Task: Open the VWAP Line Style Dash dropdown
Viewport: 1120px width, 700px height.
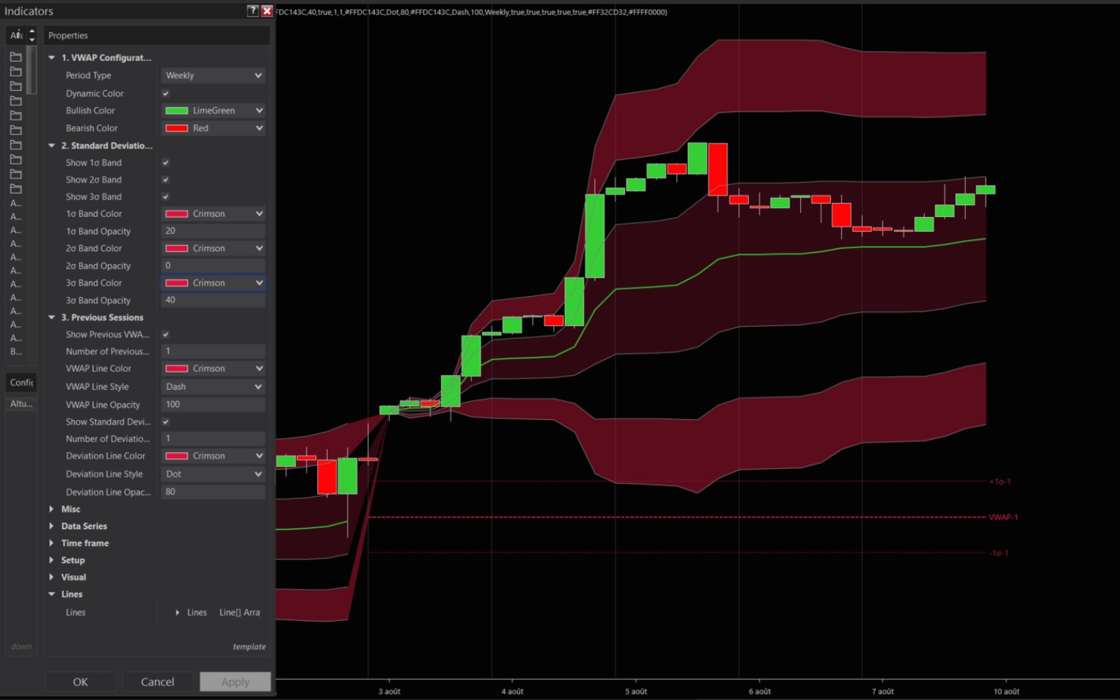Action: pyautogui.click(x=213, y=386)
